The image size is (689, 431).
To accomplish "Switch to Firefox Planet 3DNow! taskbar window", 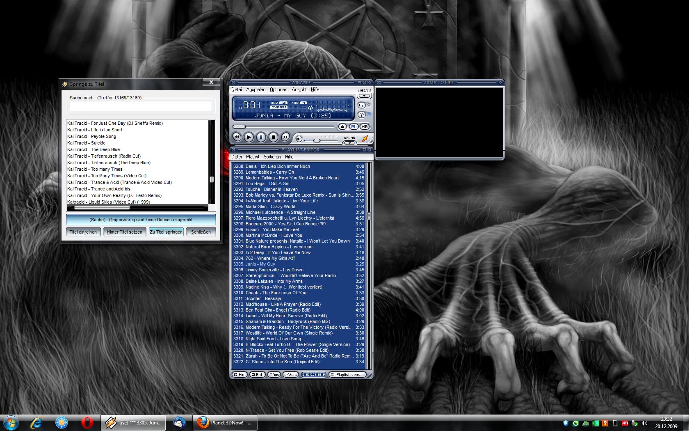I will click(x=225, y=422).
